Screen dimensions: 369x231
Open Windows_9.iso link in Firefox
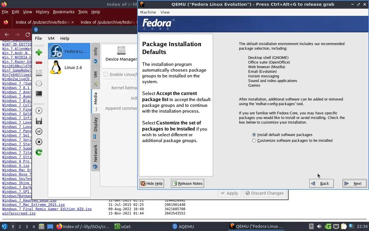[16, 166]
